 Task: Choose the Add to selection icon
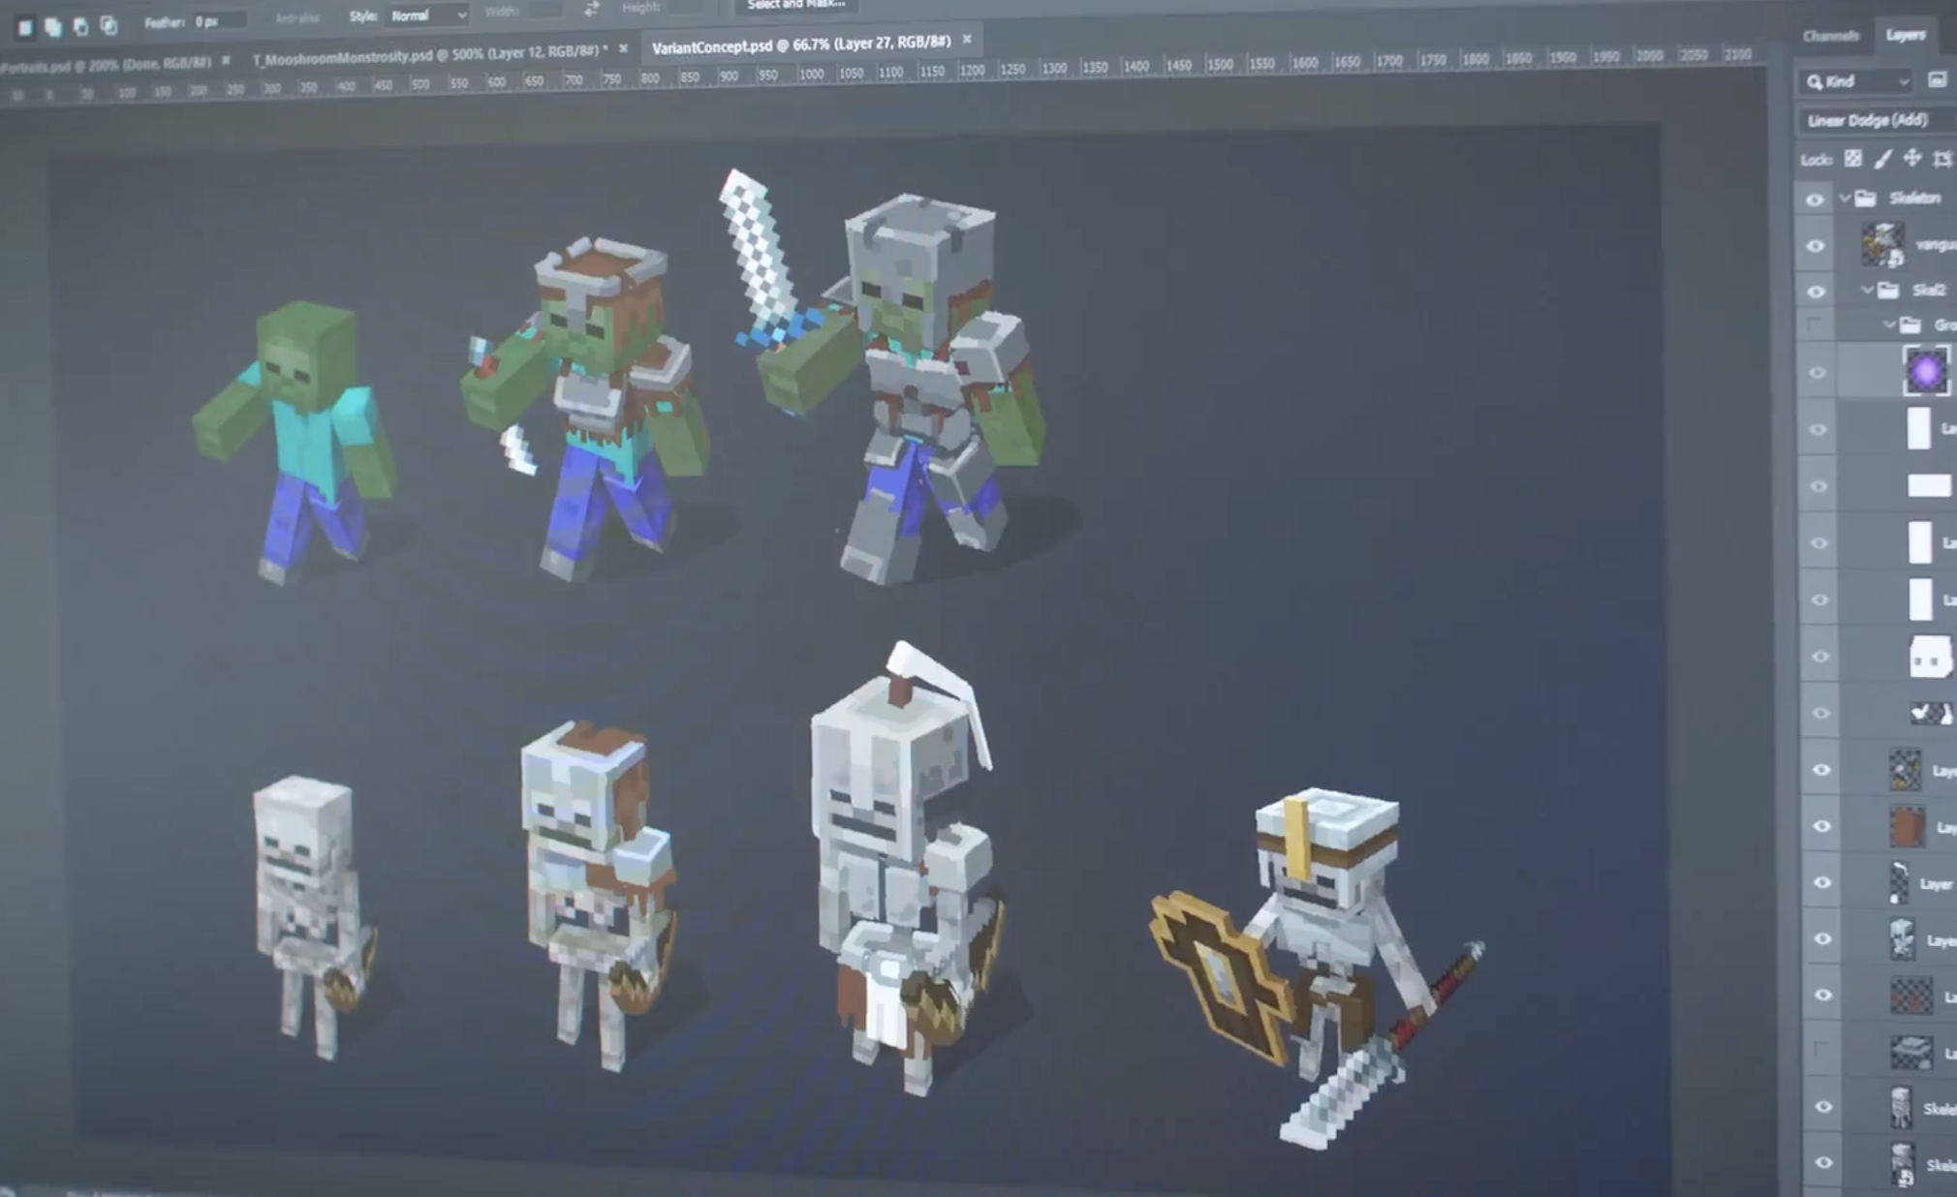point(53,27)
